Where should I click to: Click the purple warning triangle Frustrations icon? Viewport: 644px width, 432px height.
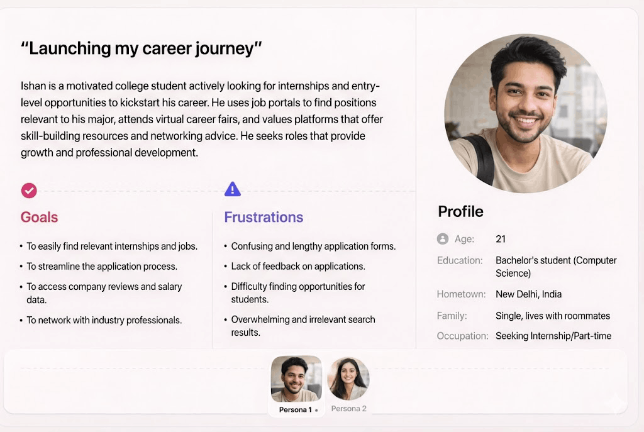[233, 189]
